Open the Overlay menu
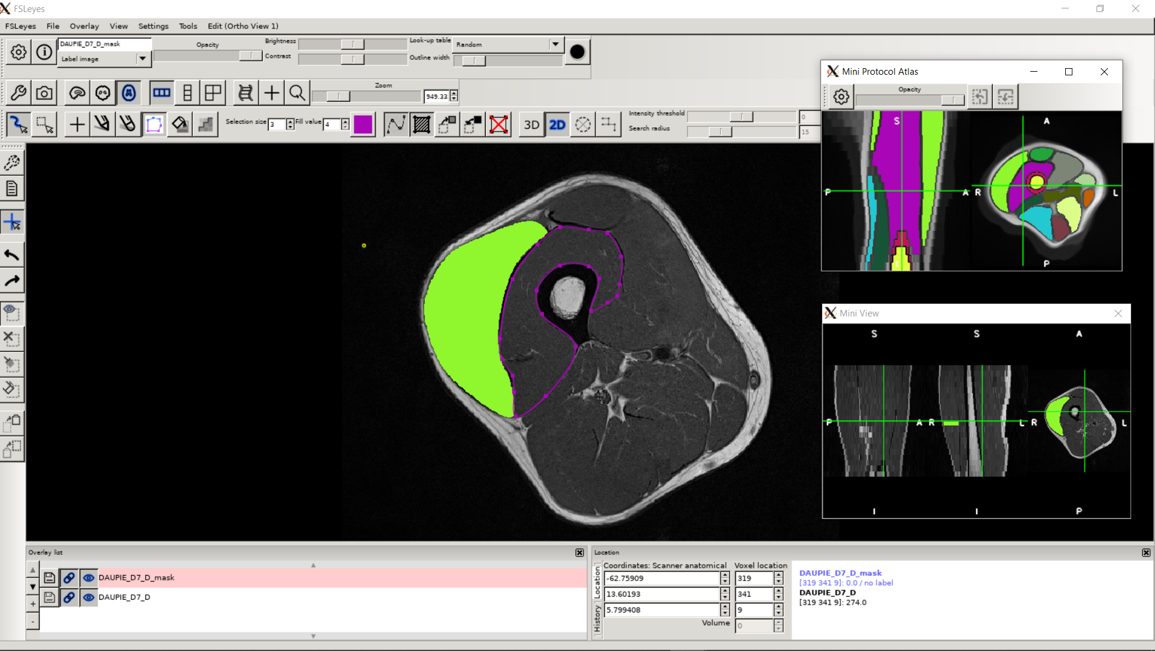 84,26
